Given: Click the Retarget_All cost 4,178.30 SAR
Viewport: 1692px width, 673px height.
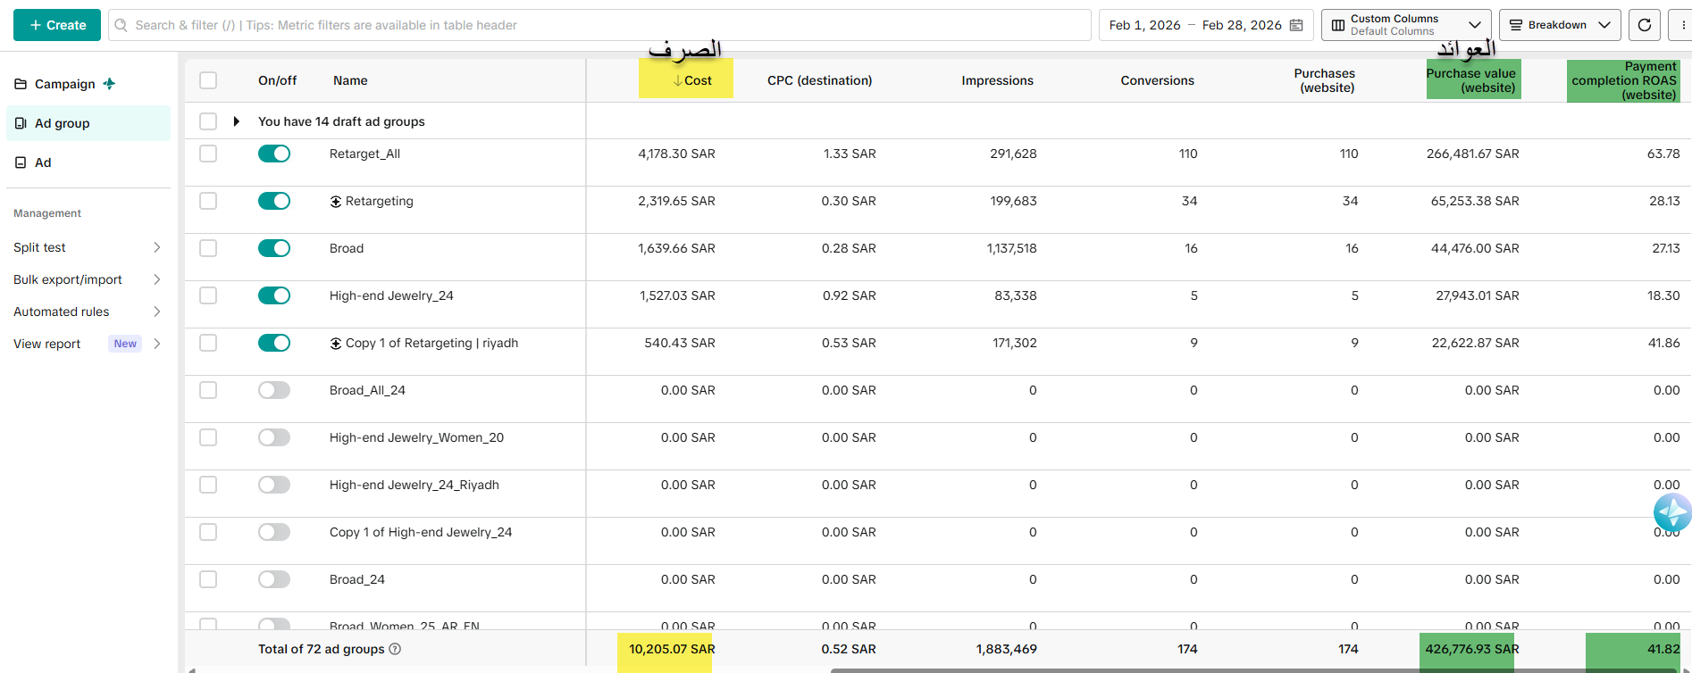Looking at the screenshot, I should tap(676, 154).
